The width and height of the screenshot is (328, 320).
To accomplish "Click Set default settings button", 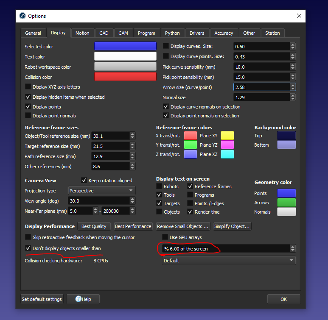I will 42,299.
